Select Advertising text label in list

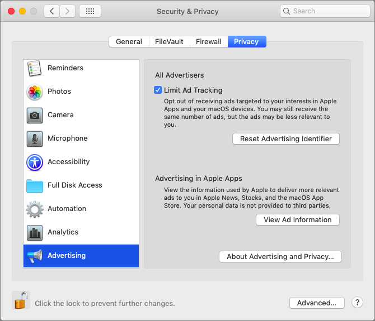(x=67, y=256)
